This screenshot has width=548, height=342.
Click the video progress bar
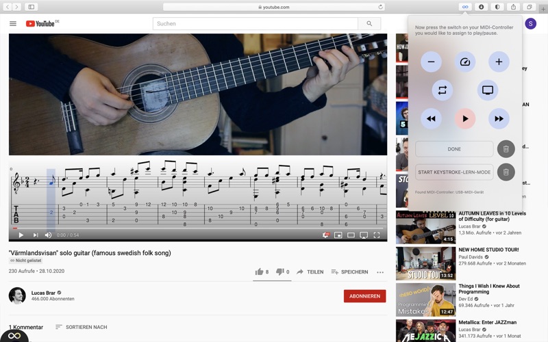click(x=197, y=228)
